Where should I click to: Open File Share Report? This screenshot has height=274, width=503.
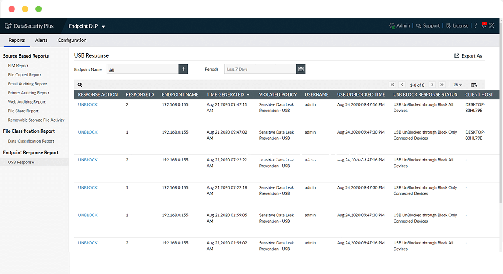(x=23, y=111)
